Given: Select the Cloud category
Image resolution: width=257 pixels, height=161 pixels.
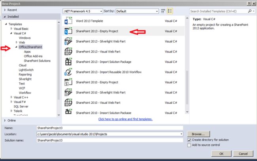Looking at the screenshot, I should (23, 65).
